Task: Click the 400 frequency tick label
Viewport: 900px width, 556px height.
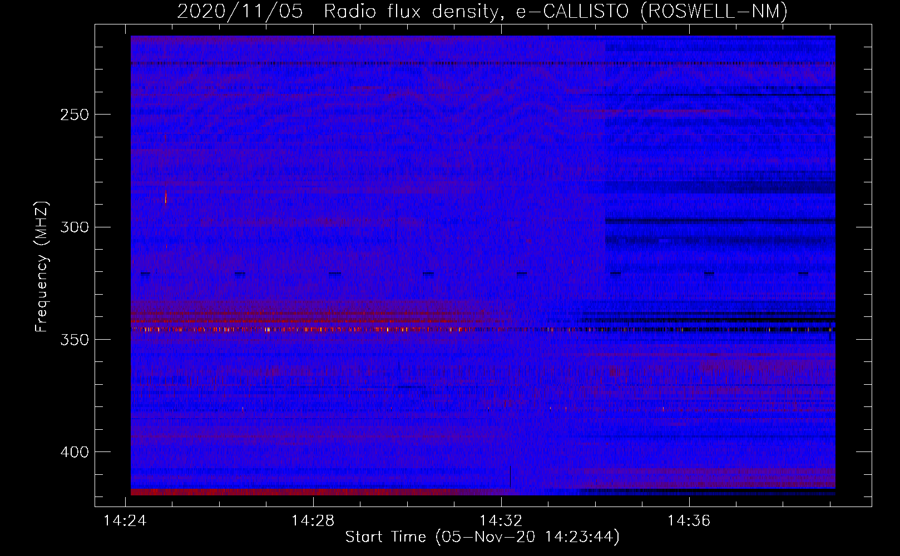Action: point(75,452)
